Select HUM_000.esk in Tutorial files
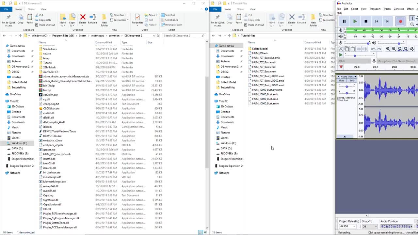 (260, 53)
